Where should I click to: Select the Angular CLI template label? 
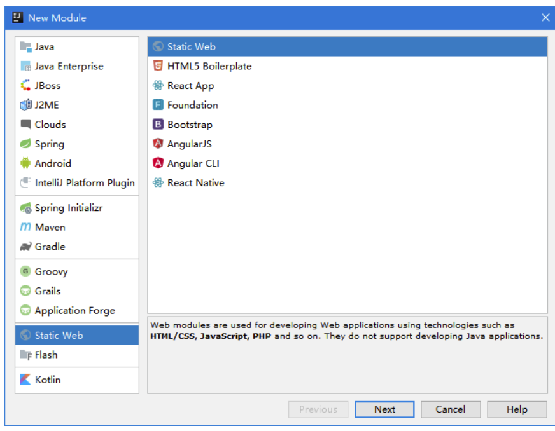coord(193,164)
